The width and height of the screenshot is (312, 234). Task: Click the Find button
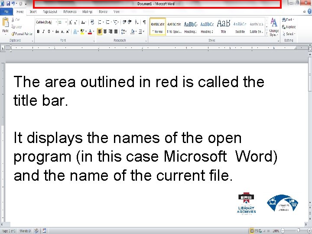click(x=288, y=19)
